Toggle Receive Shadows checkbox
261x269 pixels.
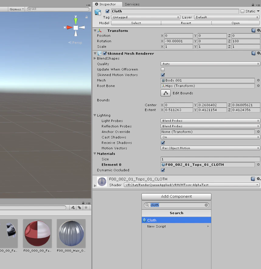pyautogui.click(x=163, y=142)
